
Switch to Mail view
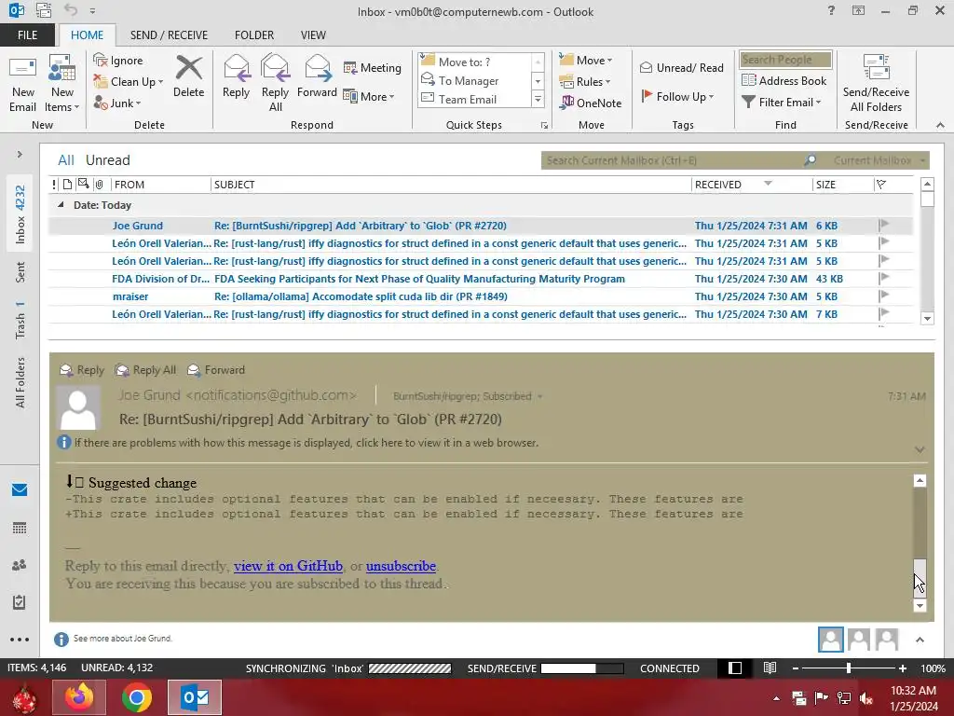coord(20,490)
